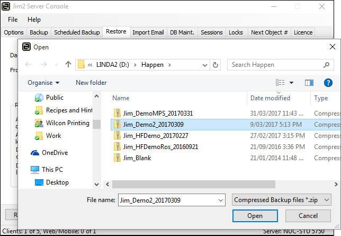Expand the hidden path double chevron

click(x=90, y=65)
